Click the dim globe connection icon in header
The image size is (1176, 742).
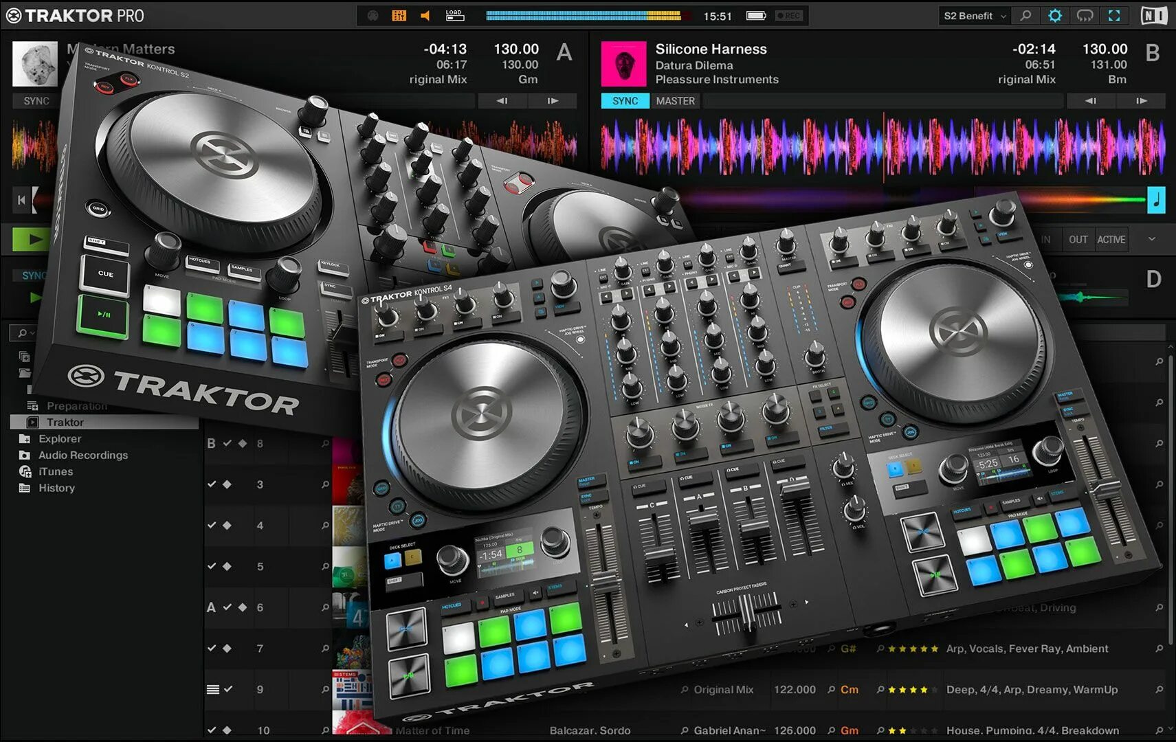pos(373,16)
